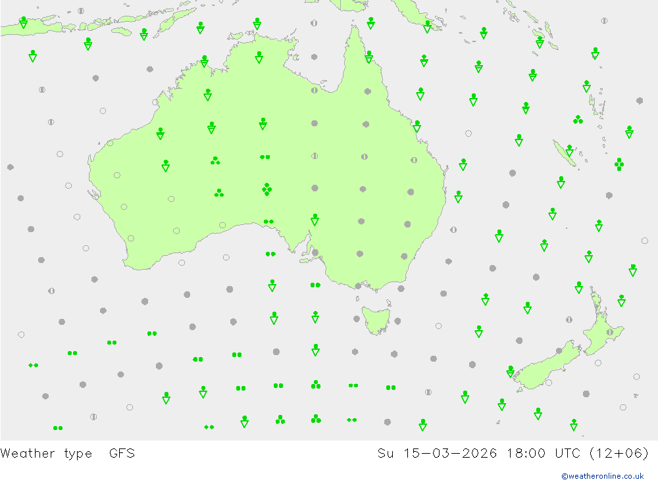The image size is (658, 482).
Task: Click the '18:00 UTC' time text
Action: point(543,454)
